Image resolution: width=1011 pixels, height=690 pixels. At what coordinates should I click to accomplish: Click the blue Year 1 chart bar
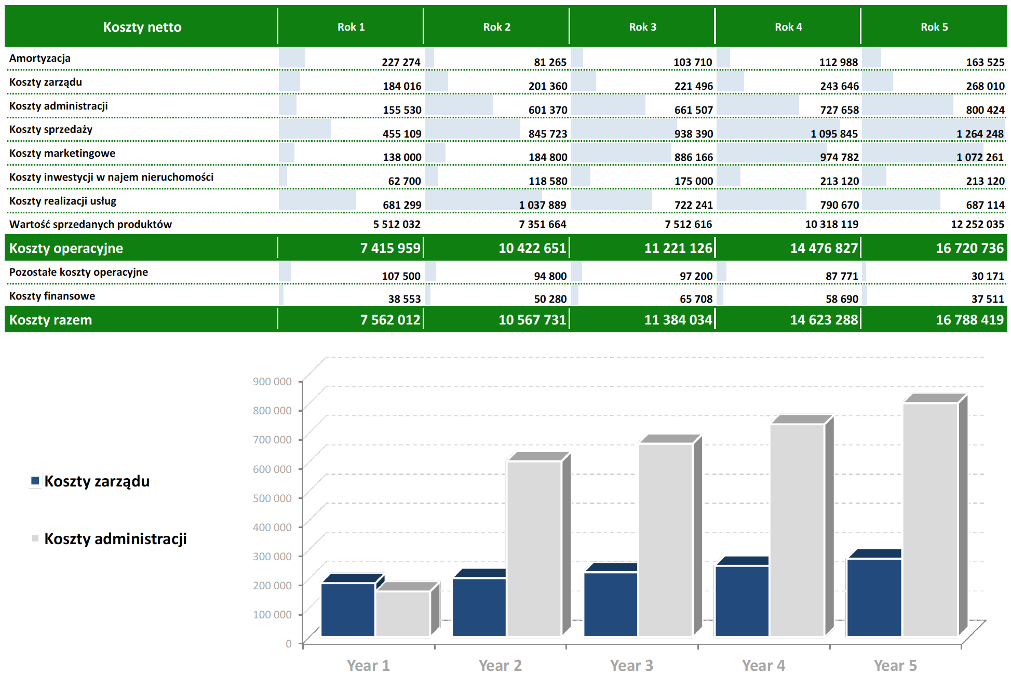click(348, 610)
